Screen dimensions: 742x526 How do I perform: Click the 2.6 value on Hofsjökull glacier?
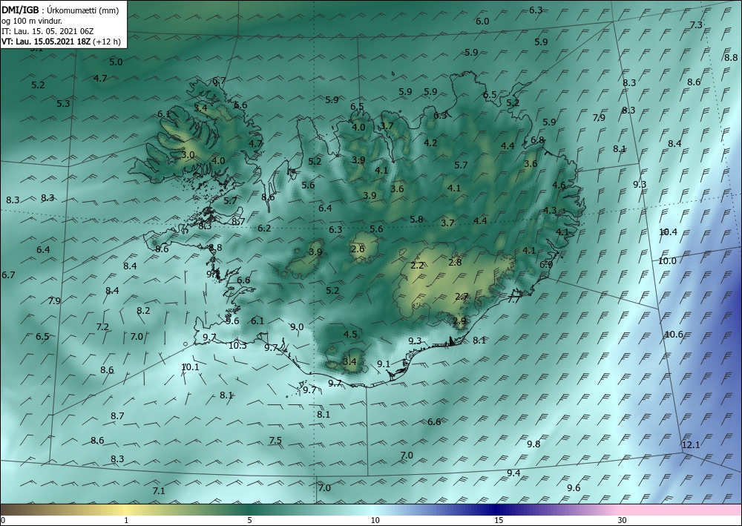(x=358, y=249)
